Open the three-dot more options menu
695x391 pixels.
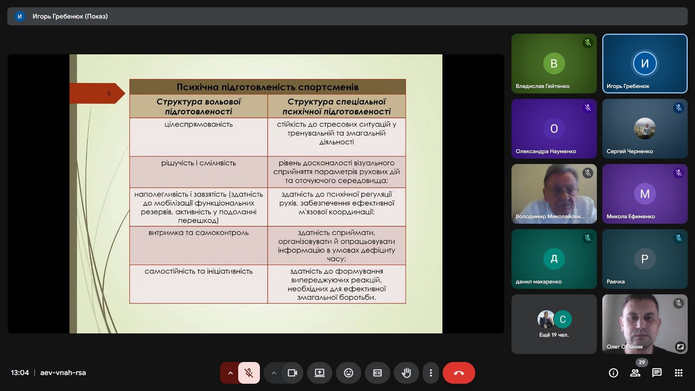click(x=430, y=373)
